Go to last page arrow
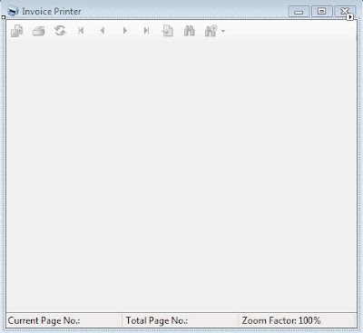 (146, 31)
